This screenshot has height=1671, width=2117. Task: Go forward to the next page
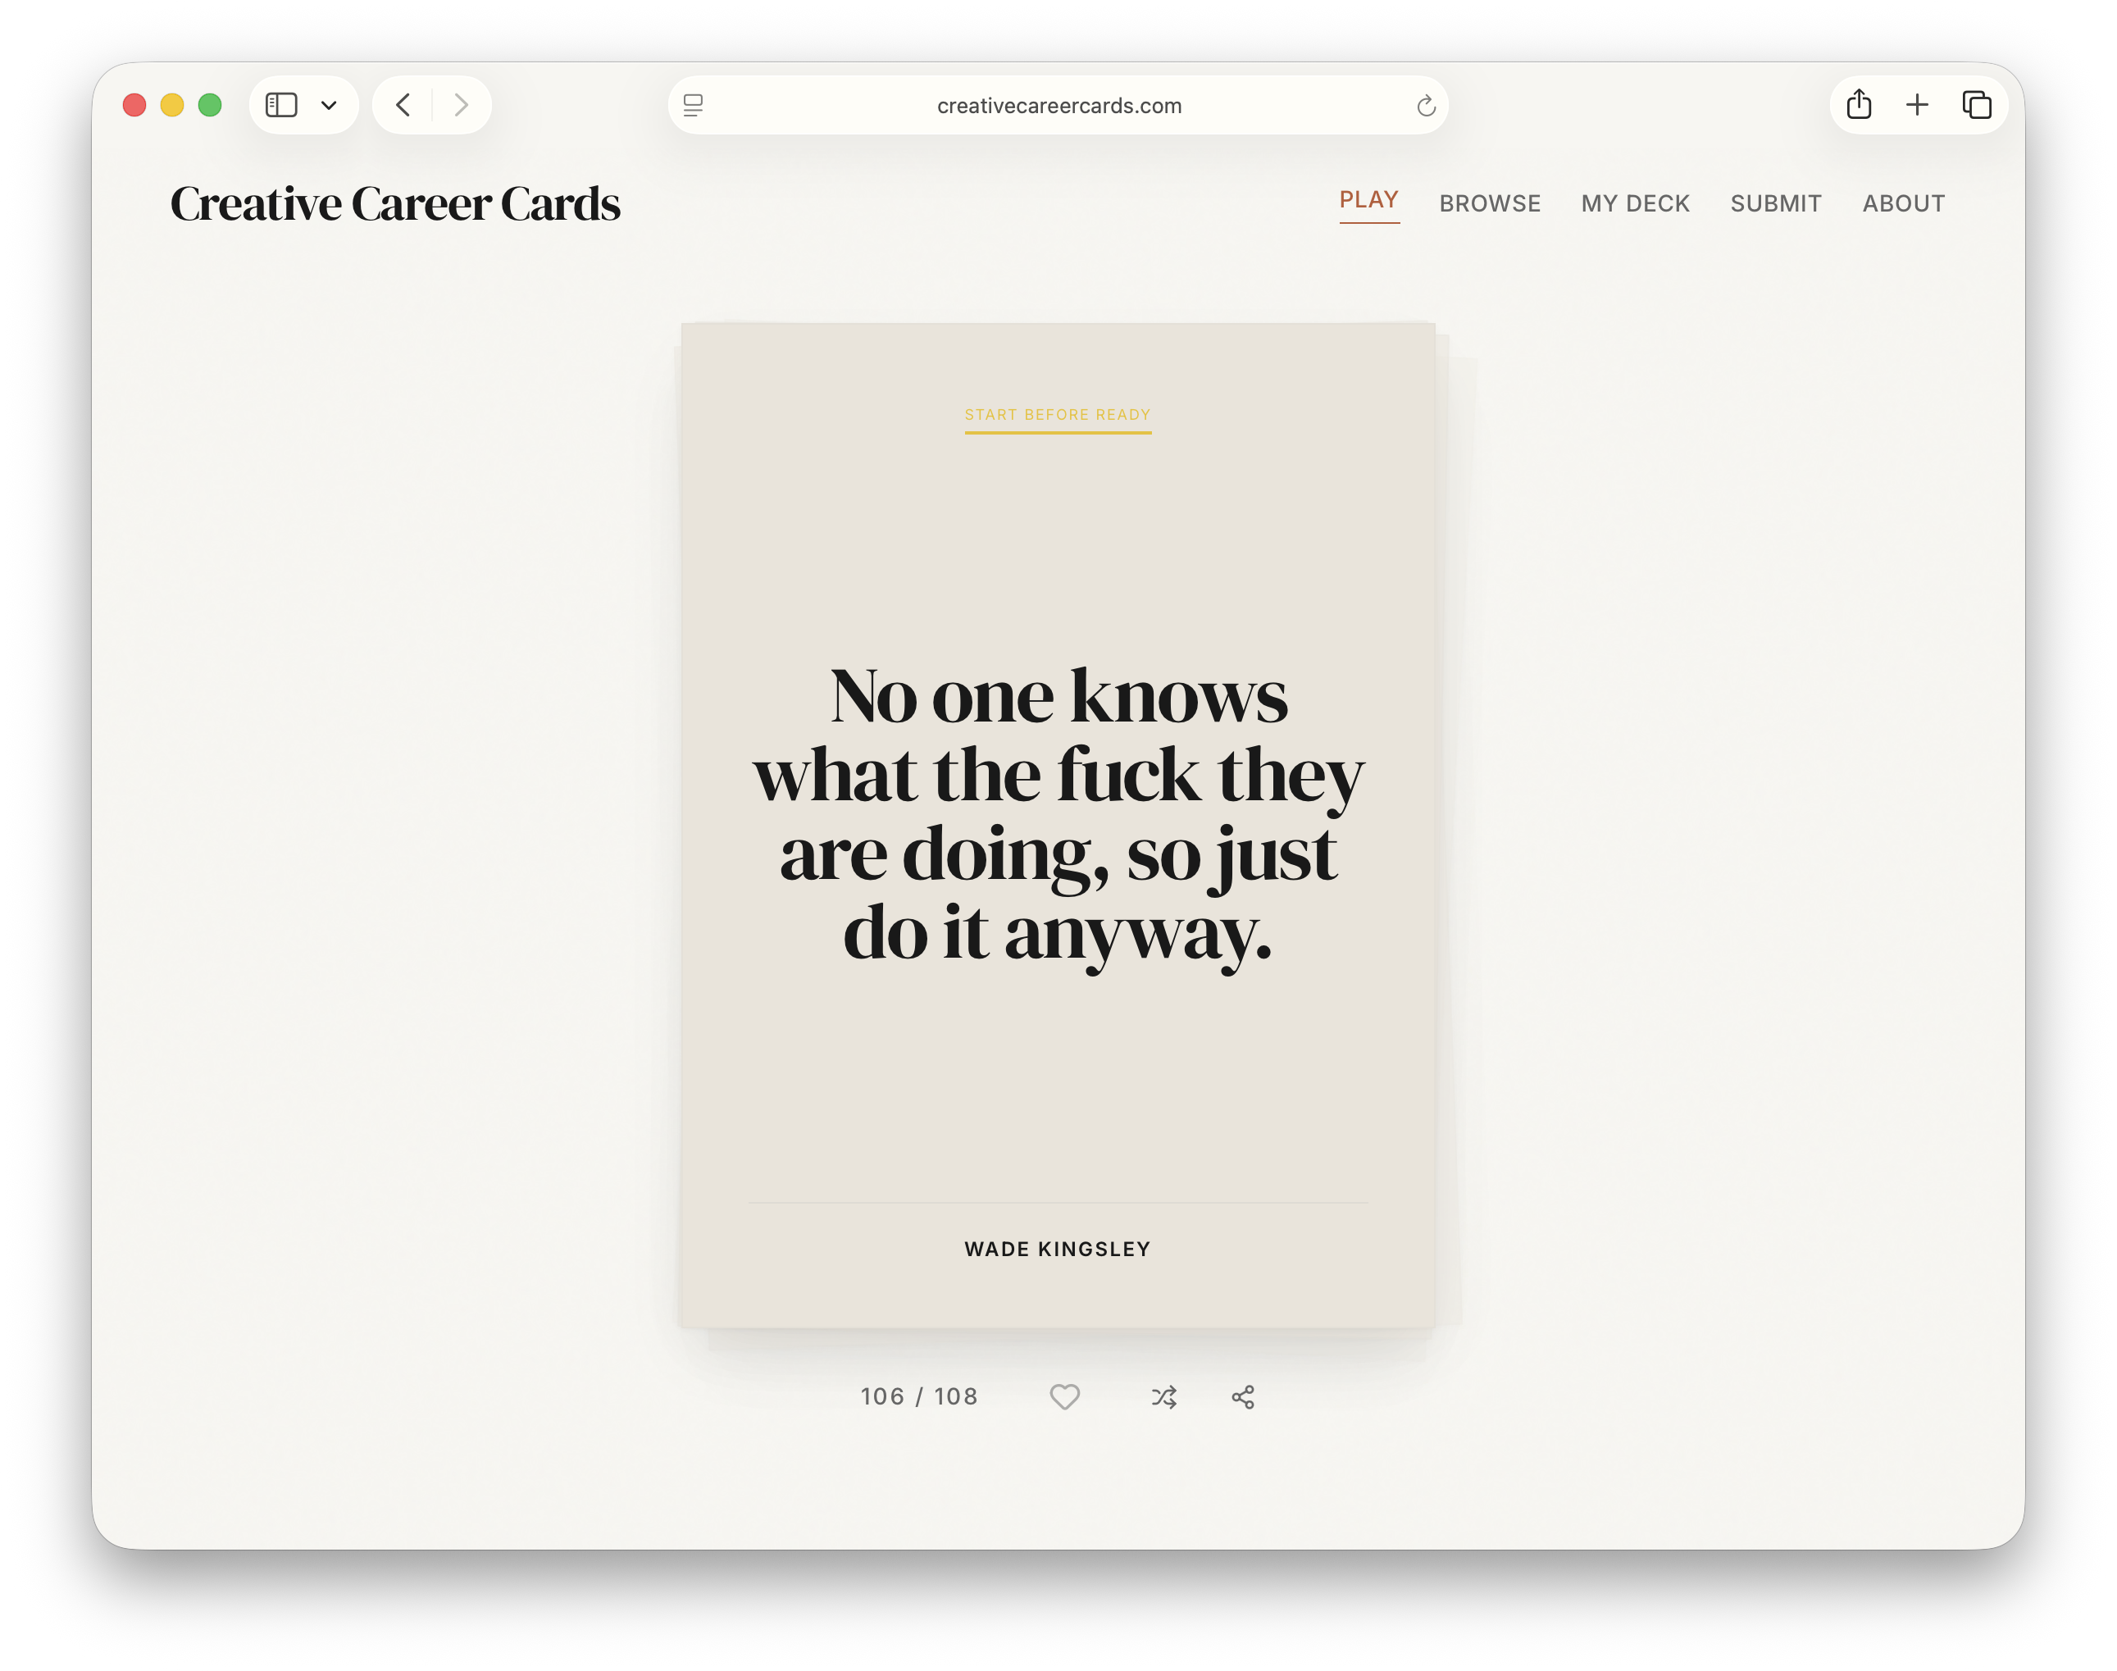(x=461, y=105)
